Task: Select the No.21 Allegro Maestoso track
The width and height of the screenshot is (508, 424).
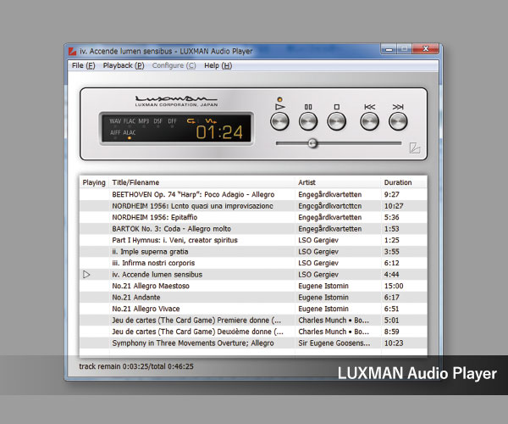Action: [x=152, y=286]
